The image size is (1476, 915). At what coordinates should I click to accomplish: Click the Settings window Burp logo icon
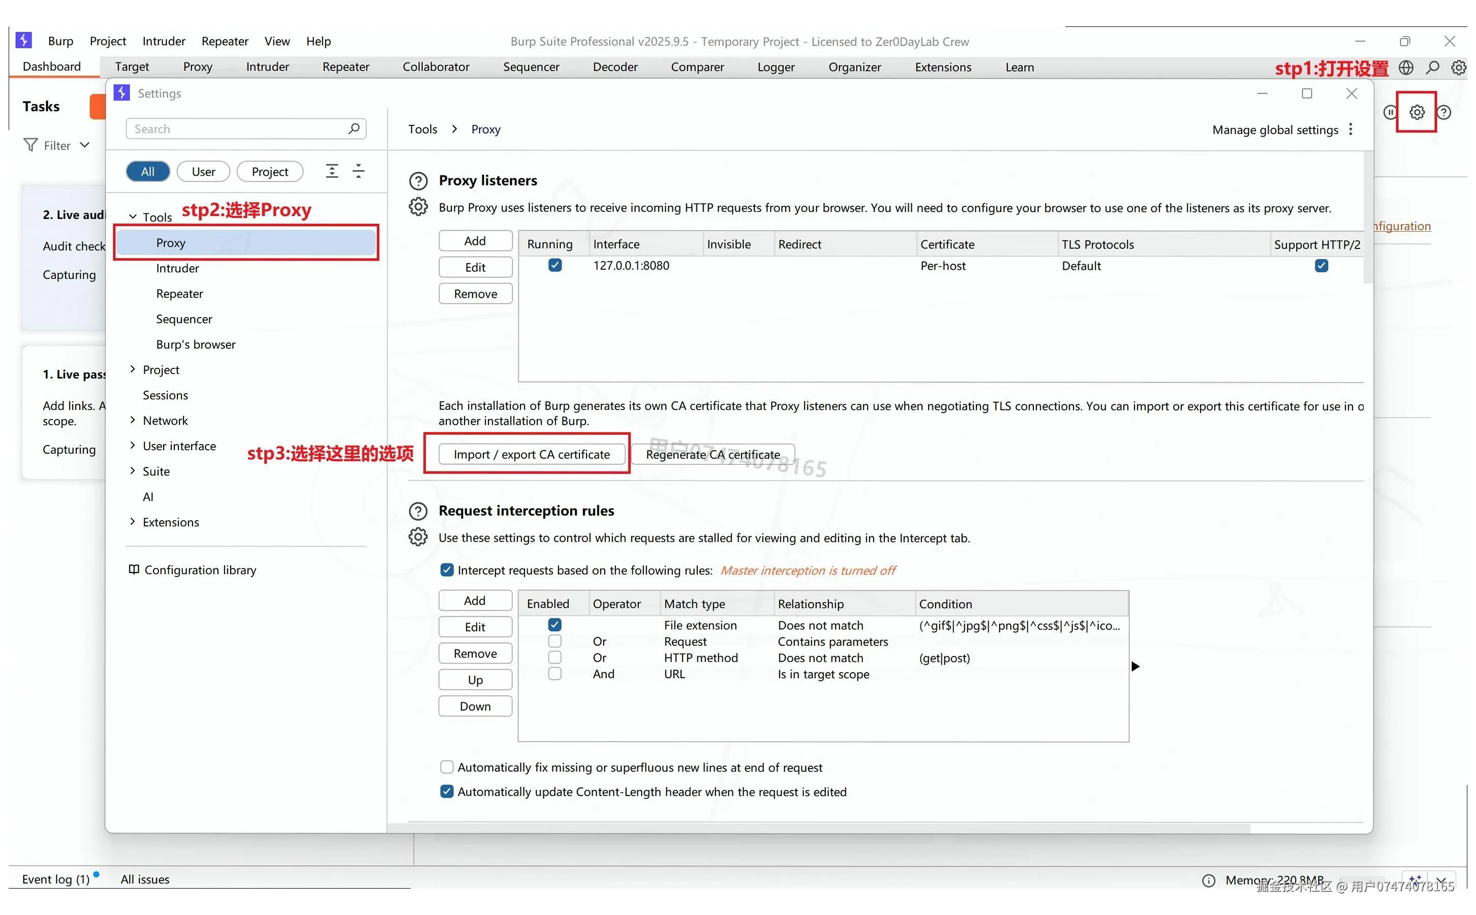[x=121, y=92]
